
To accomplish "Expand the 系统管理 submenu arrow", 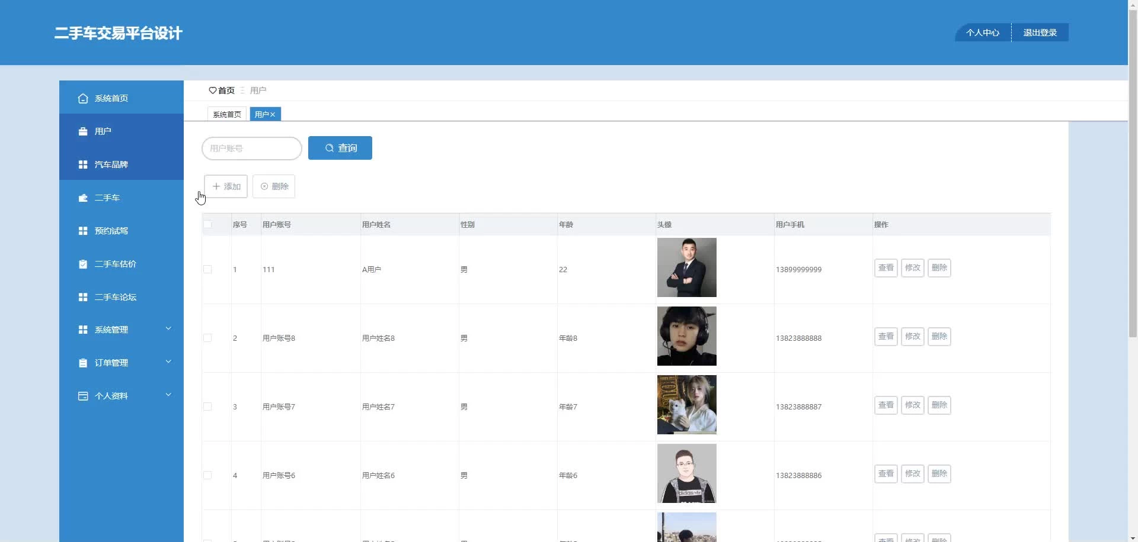I will (x=168, y=328).
